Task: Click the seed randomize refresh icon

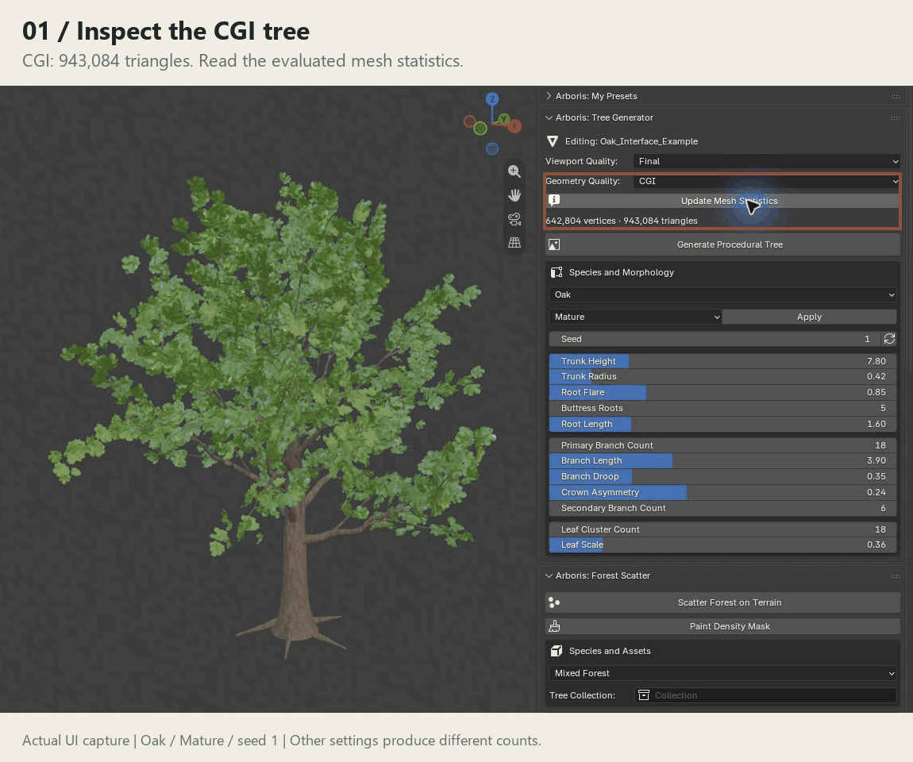Action: coord(889,339)
